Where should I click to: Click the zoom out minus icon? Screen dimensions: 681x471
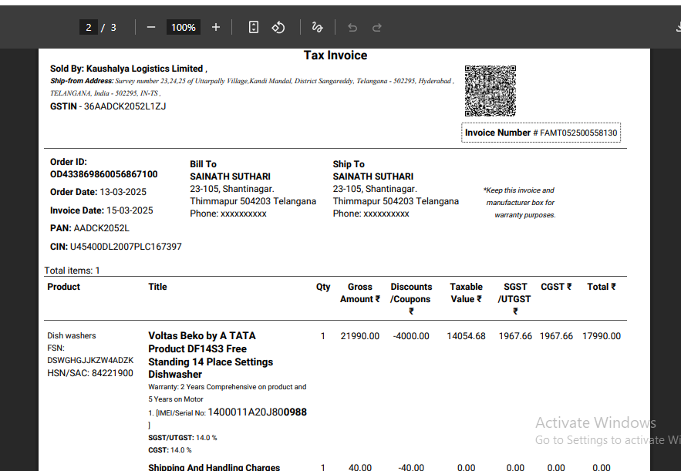click(x=150, y=27)
